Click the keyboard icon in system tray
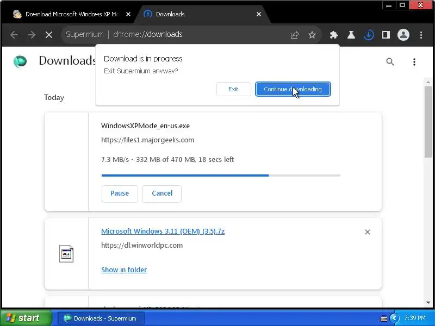The width and height of the screenshot is (435, 326). 384,318
